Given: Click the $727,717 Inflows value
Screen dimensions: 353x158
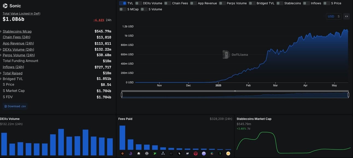Looking at the screenshot, I should point(103,67).
